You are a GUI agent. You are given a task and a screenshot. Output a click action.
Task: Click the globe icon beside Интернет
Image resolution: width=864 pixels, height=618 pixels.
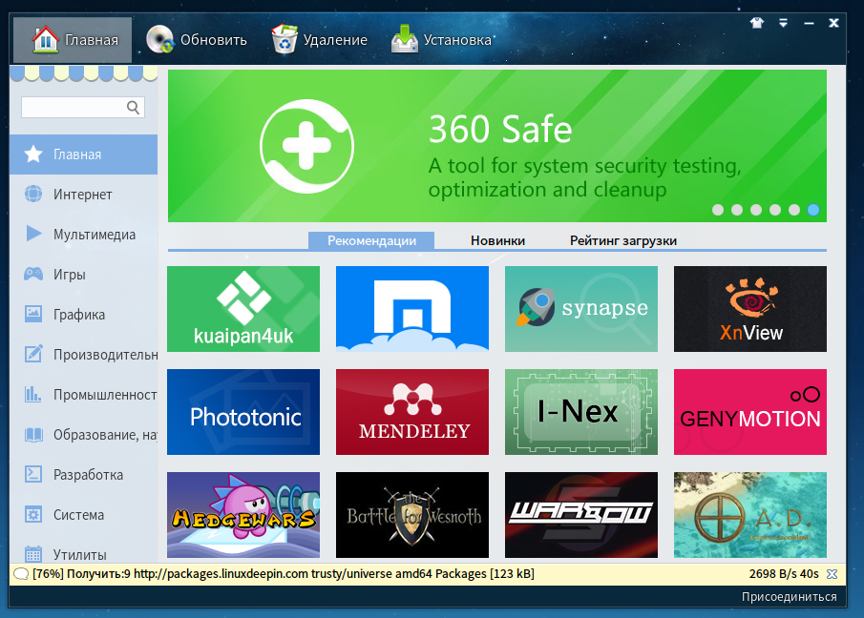click(x=33, y=194)
